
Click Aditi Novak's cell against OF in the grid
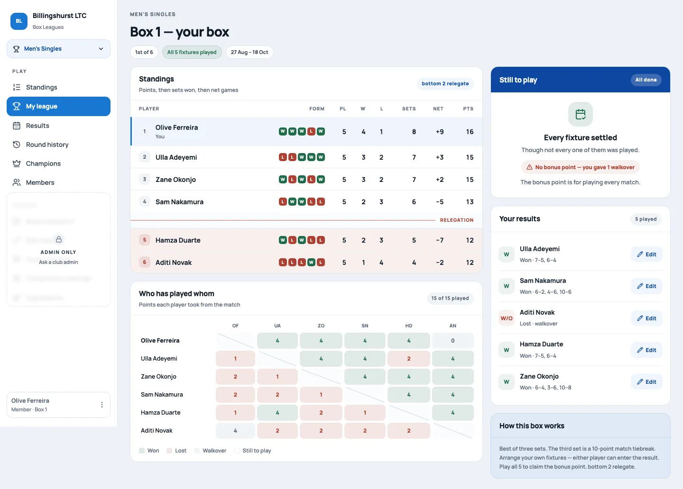click(235, 431)
